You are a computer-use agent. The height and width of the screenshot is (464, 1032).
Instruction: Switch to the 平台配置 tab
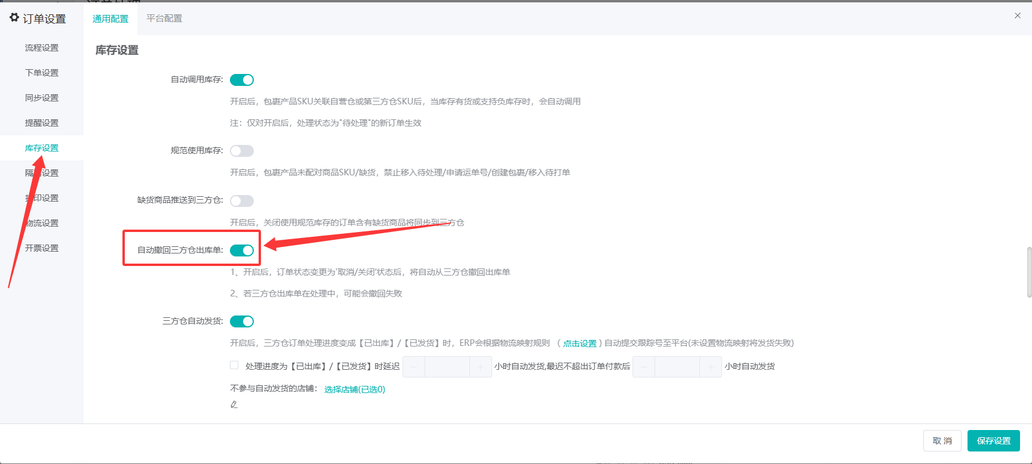click(x=164, y=18)
